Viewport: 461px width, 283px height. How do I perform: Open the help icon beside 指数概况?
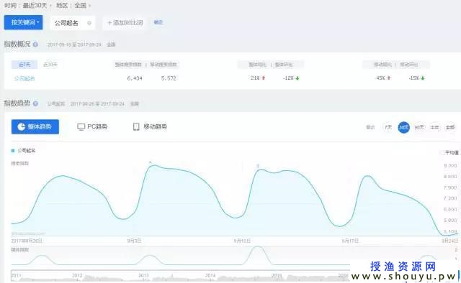[x=35, y=45]
